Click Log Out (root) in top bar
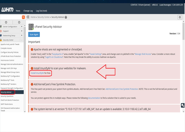This screenshot has height=132, width=185. click(x=41, y=11)
